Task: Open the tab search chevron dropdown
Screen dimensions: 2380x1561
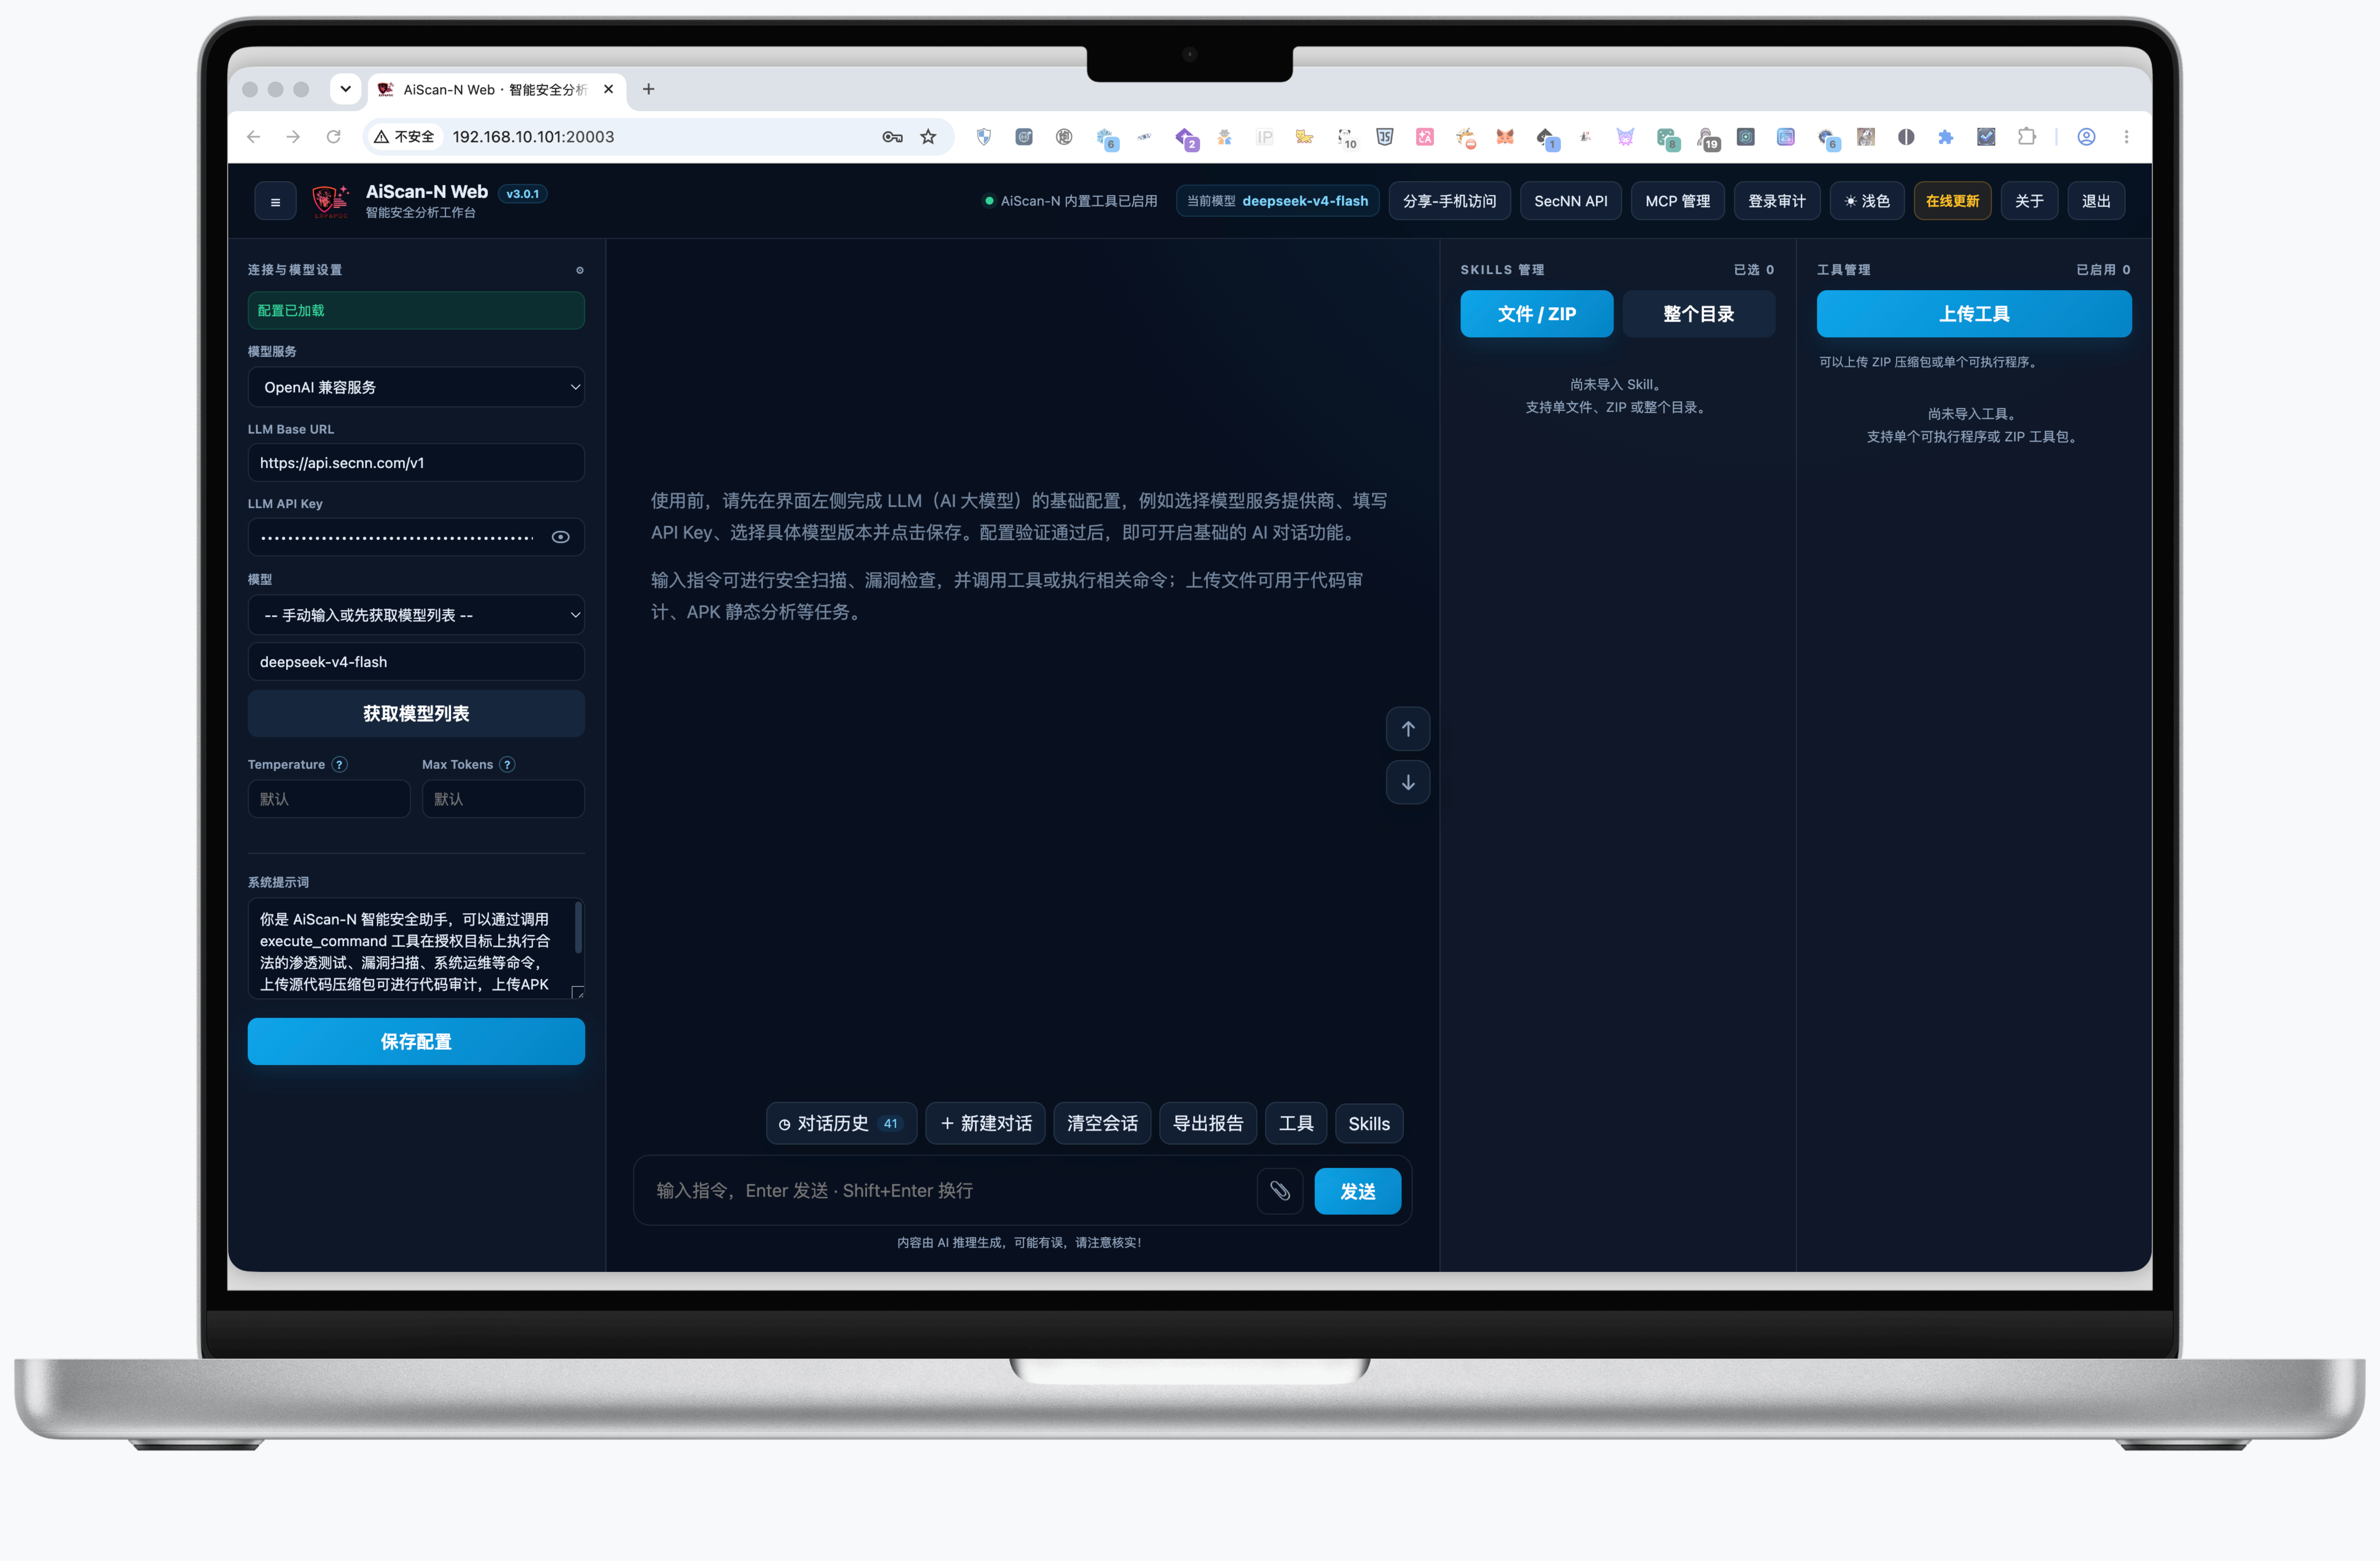Action: [345, 89]
